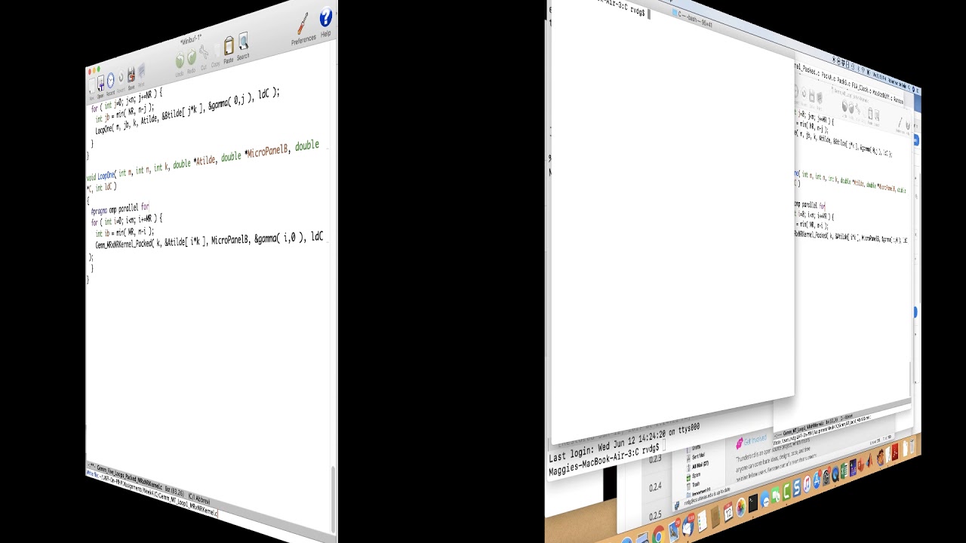The image size is (966, 543).
Task: Select Spam folder in Thunderbird sidebar
Action: click(697, 475)
